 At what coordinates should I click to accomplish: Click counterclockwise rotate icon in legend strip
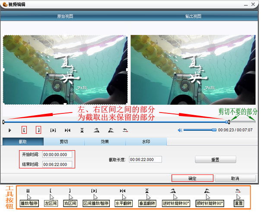pyautogui.click(x=173, y=190)
